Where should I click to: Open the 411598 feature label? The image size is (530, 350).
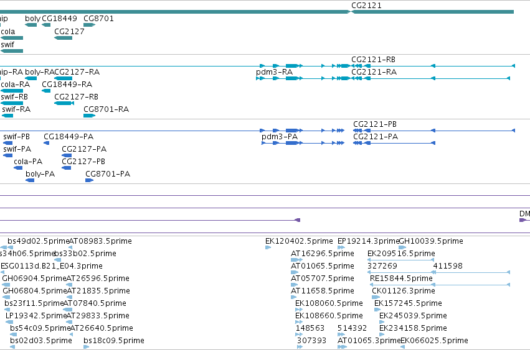point(448,266)
